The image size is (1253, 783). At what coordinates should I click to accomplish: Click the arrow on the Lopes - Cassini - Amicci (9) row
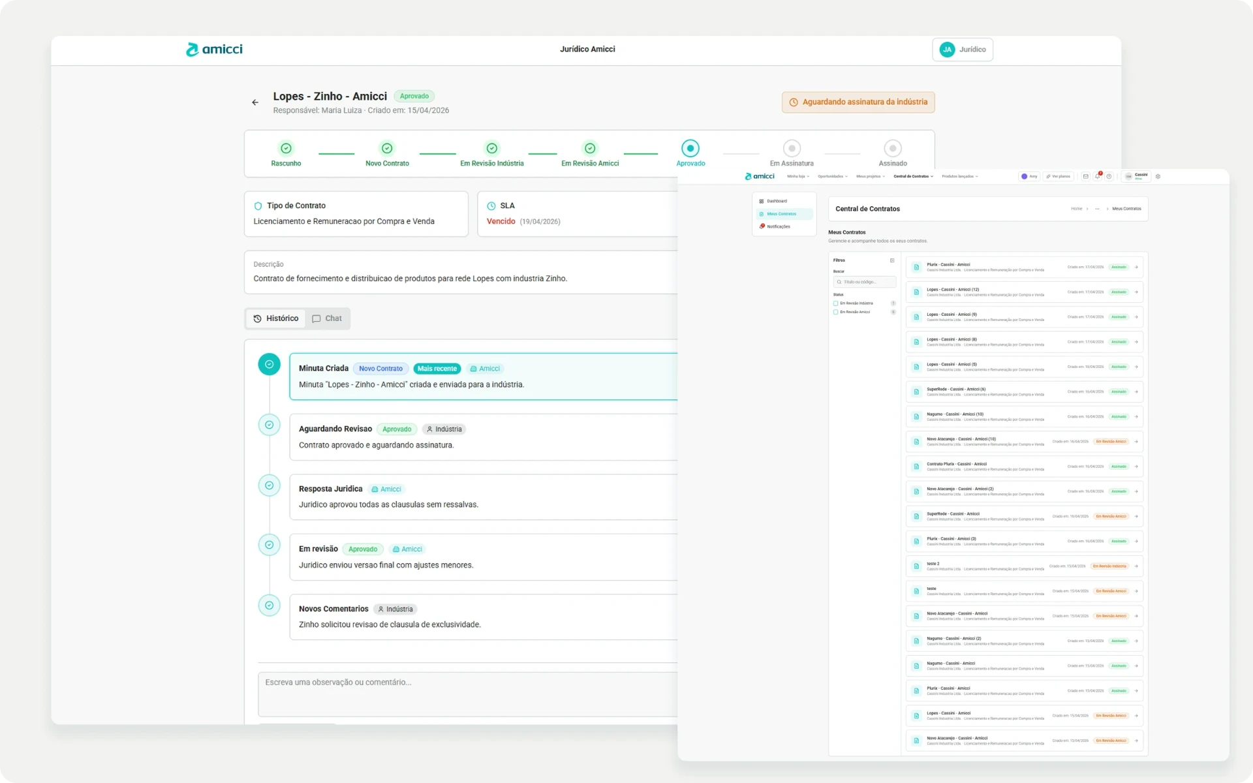coord(1136,317)
